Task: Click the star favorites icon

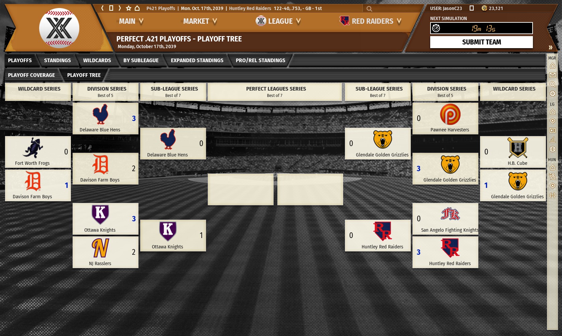Action: (128, 8)
